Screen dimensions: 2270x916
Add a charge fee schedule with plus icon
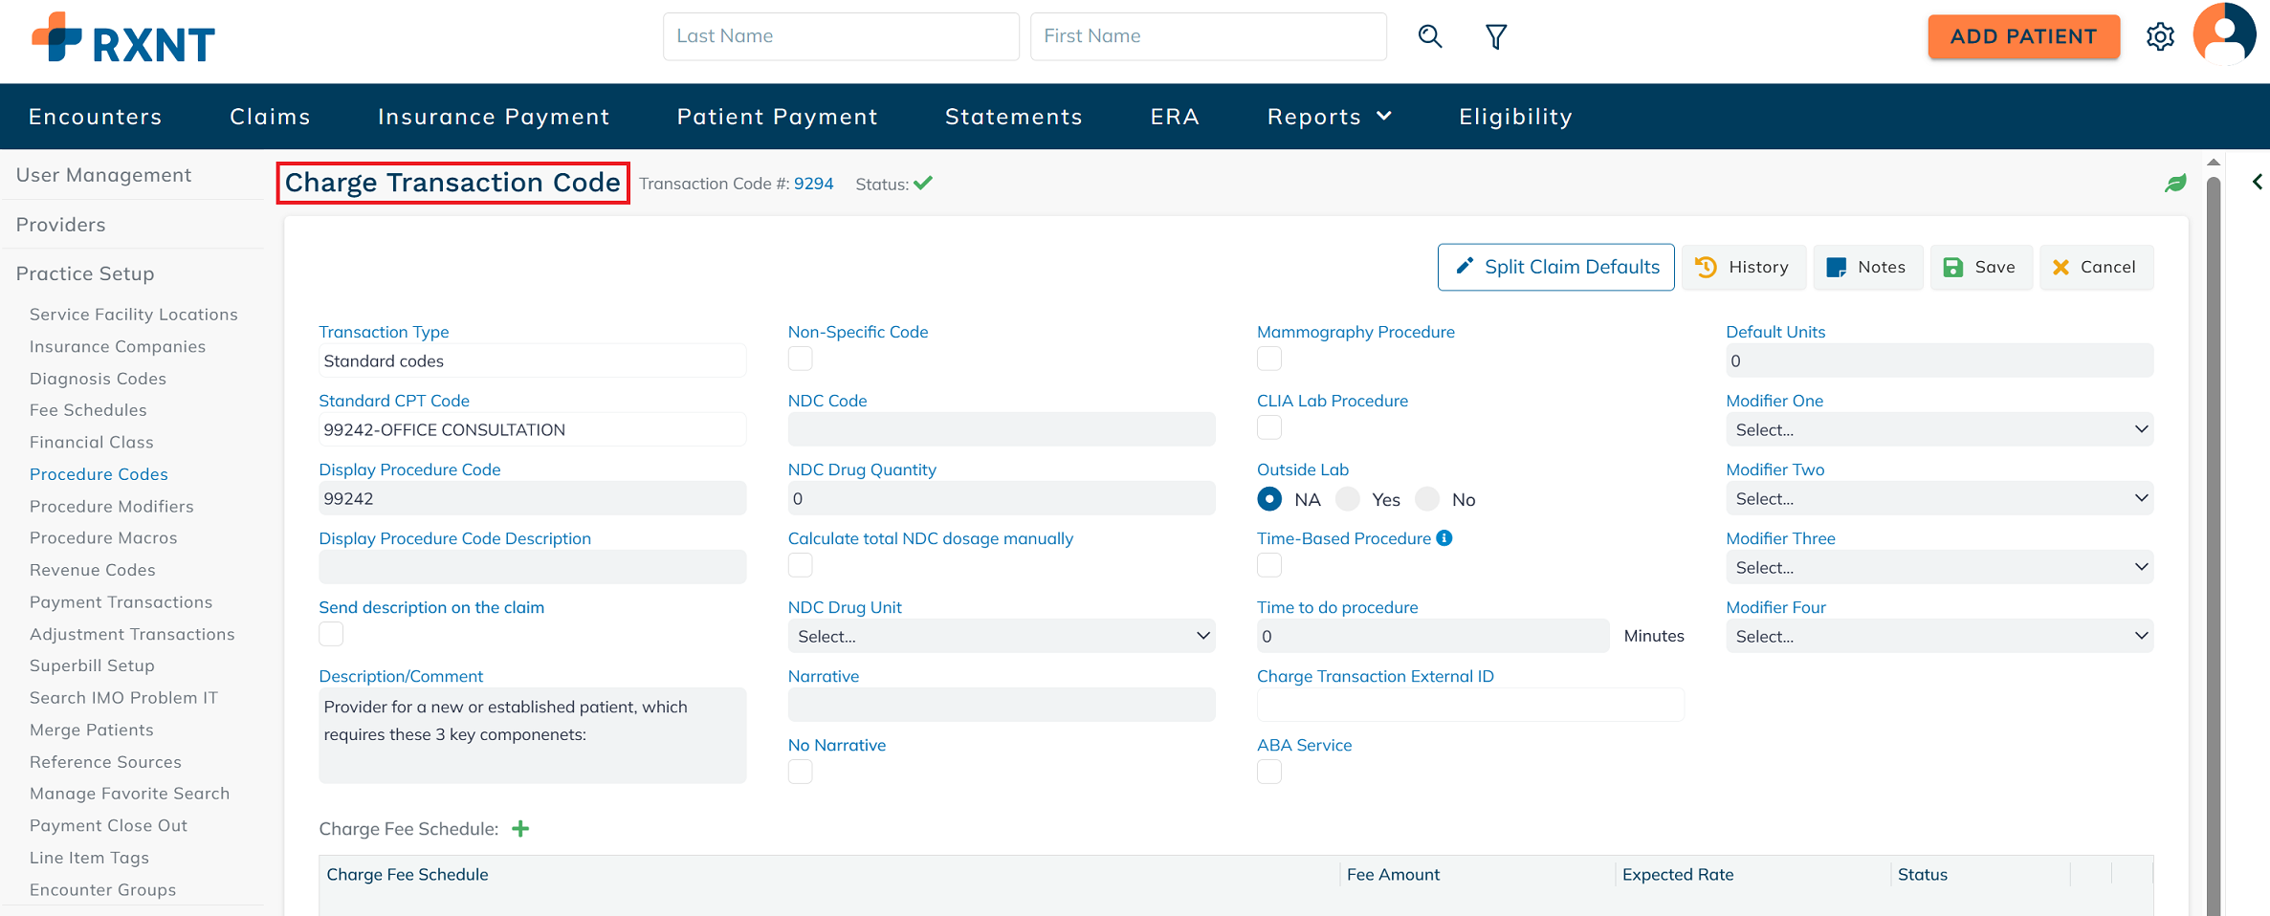pos(520,828)
